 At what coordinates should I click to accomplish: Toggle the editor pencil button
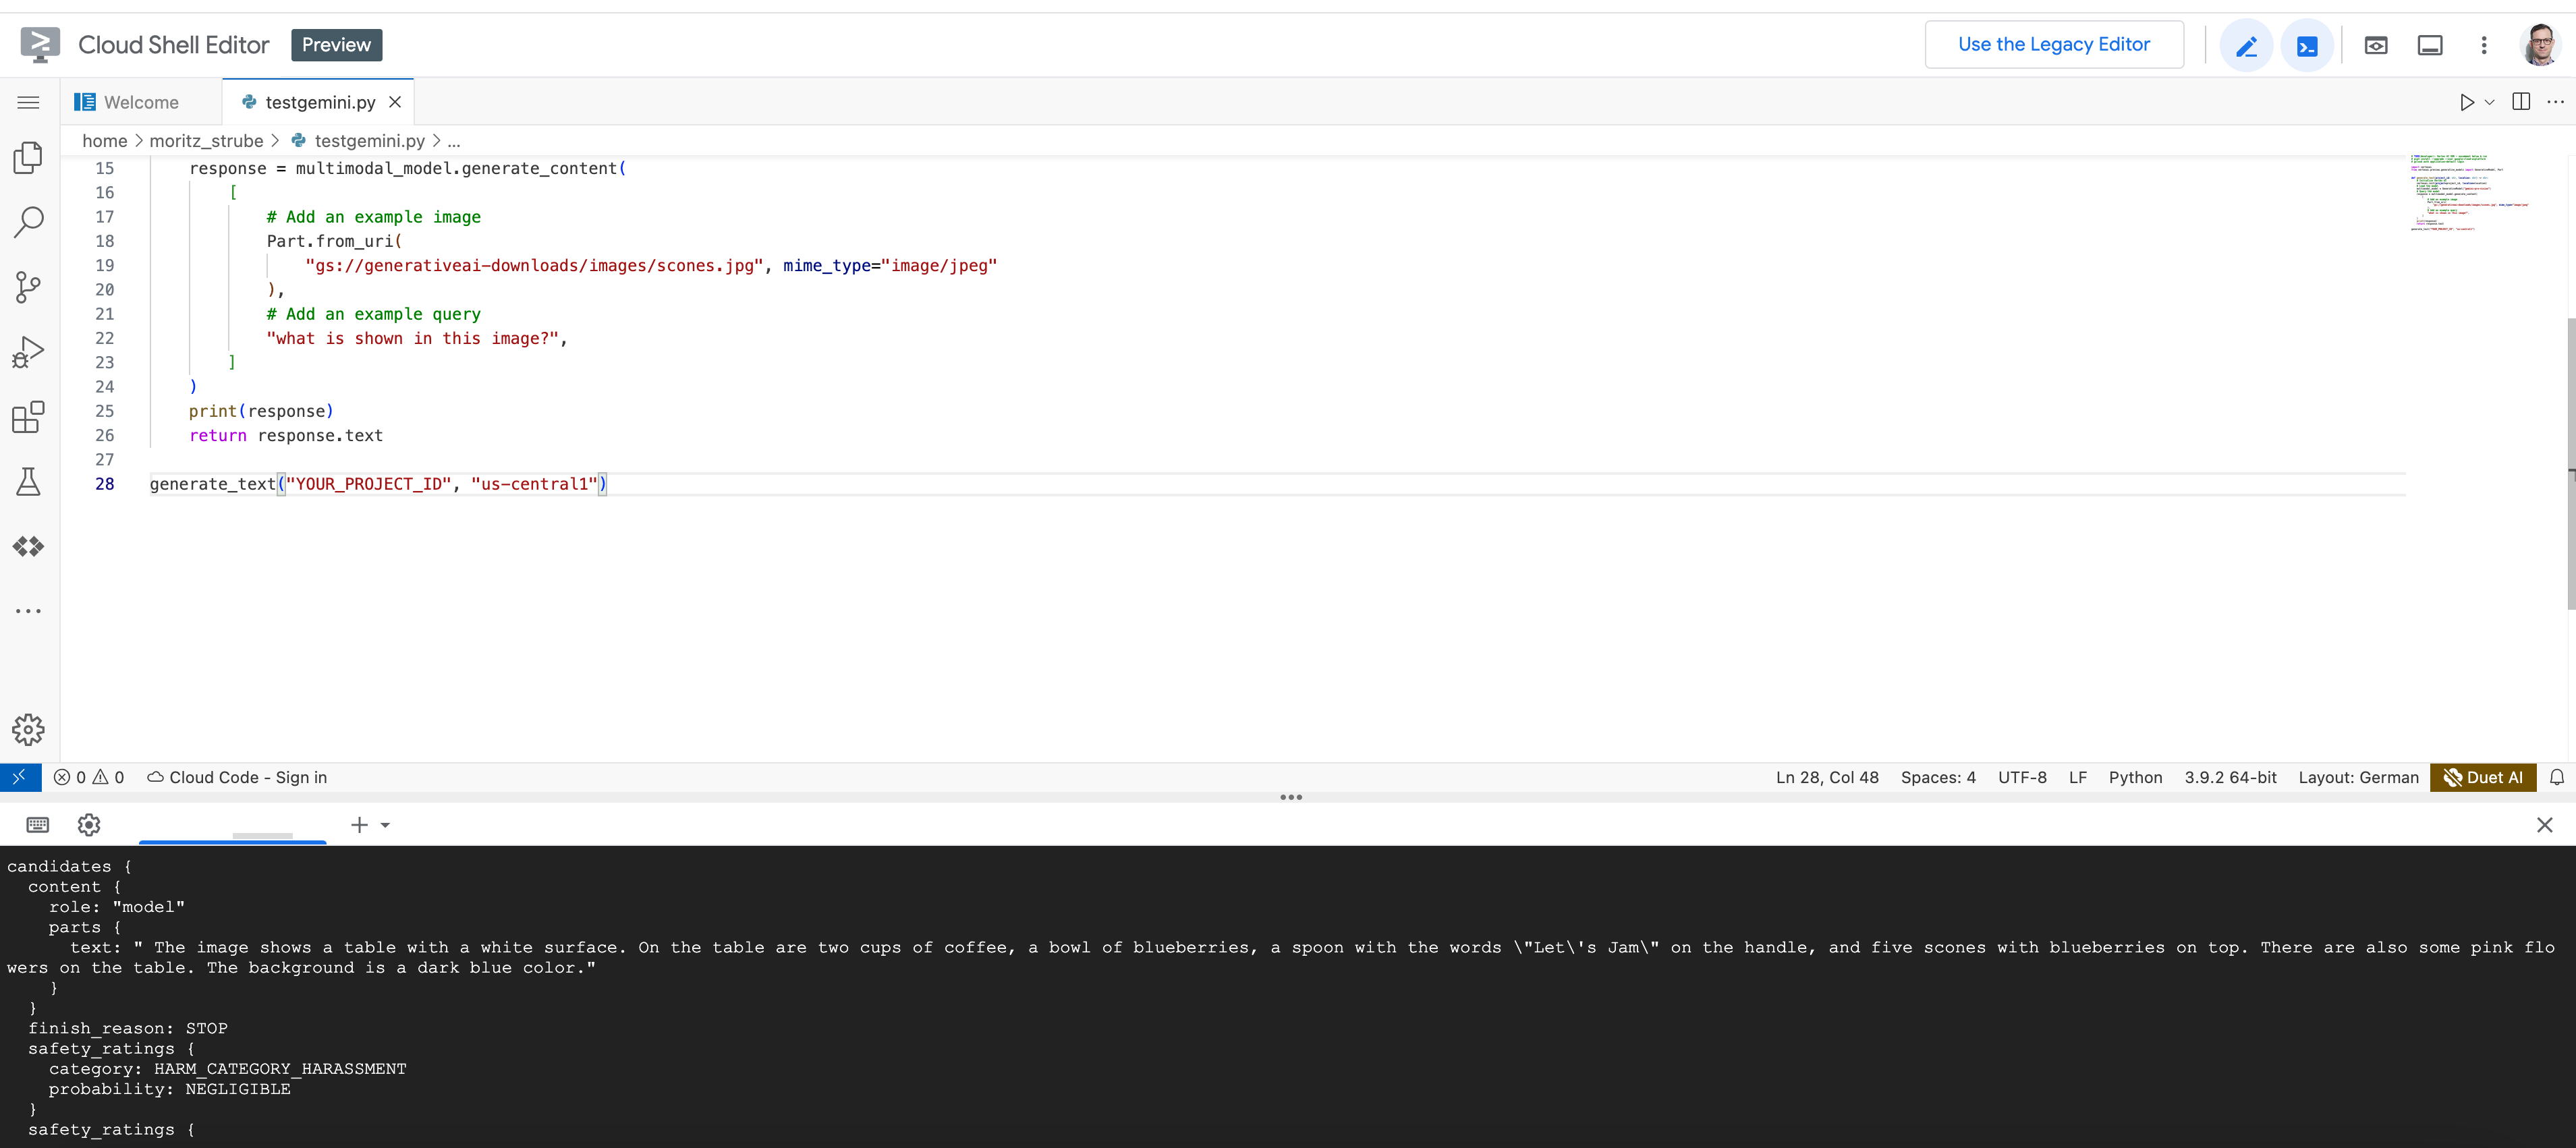[x=2246, y=45]
